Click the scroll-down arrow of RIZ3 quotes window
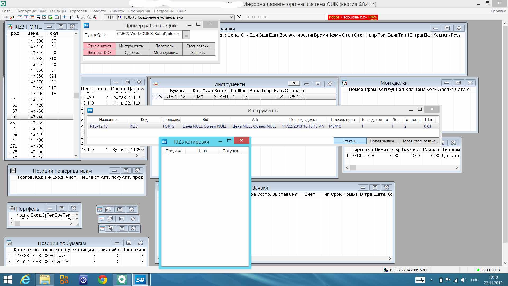The height and width of the screenshot is (286, 508). tap(76, 155)
